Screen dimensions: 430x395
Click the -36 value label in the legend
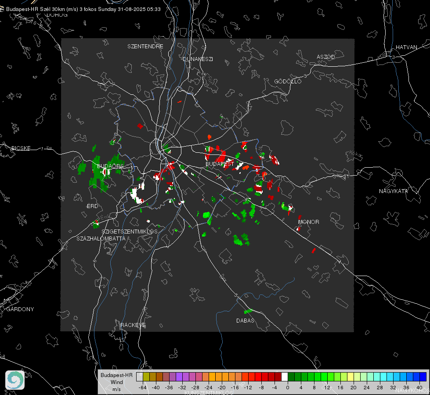pyautogui.click(x=169, y=388)
